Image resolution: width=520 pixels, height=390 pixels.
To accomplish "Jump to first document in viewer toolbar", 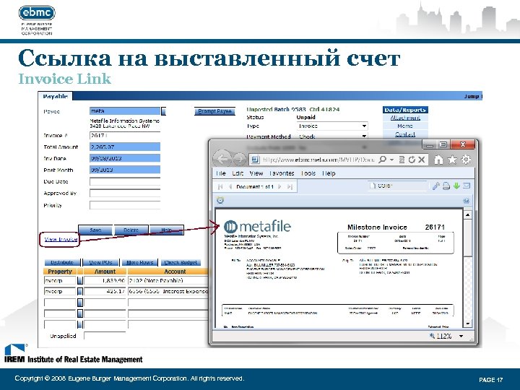I will 220,187.
